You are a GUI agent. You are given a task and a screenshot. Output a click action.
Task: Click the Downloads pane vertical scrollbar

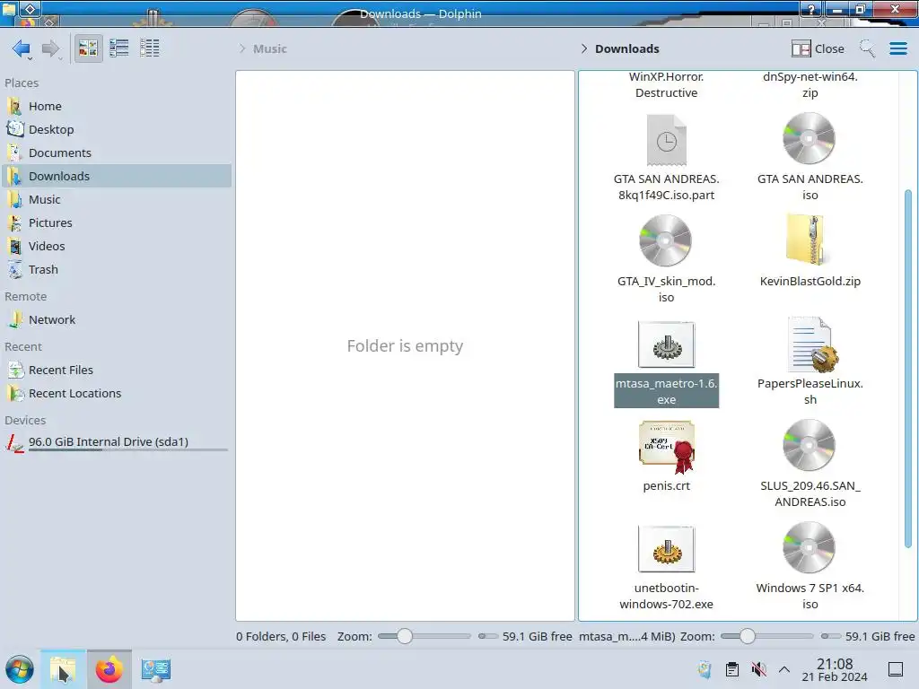tap(908, 369)
